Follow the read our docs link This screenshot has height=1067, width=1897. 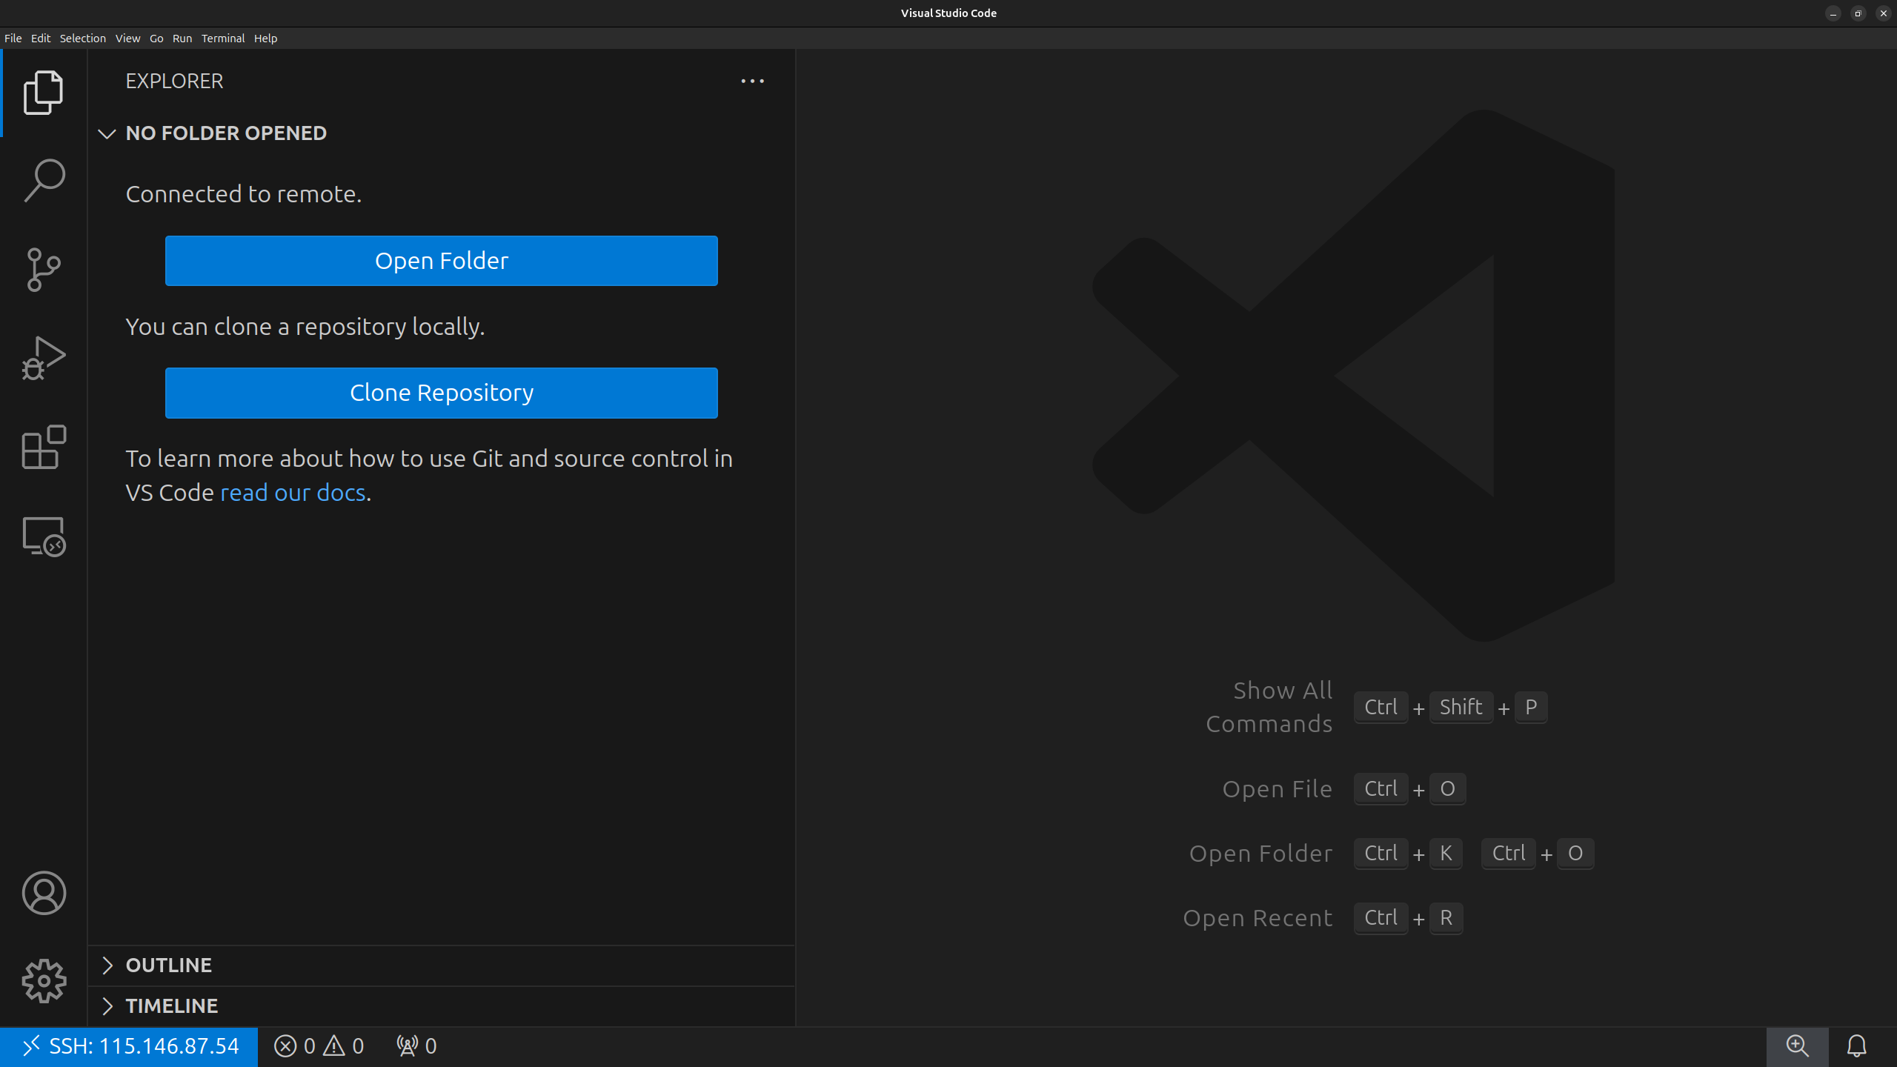293,493
